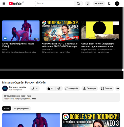
Task: Open title 'Anitta - Envolver [Official Music Video]'
Action: (x=18, y=45)
